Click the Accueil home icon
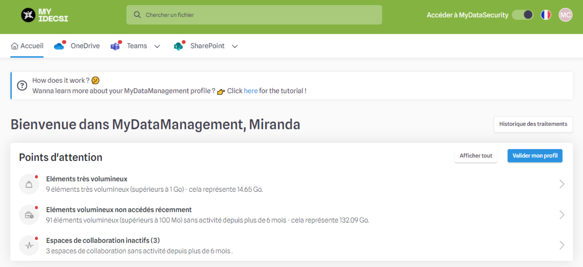583x267 pixels. (15, 46)
